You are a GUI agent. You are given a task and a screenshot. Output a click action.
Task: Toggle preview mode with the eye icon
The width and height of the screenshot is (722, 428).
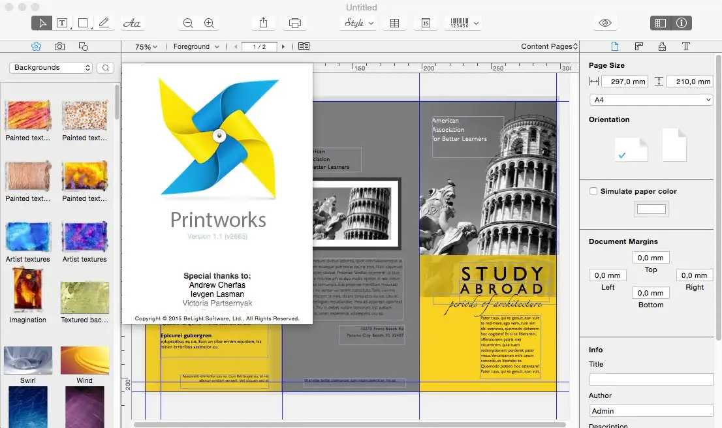point(604,23)
